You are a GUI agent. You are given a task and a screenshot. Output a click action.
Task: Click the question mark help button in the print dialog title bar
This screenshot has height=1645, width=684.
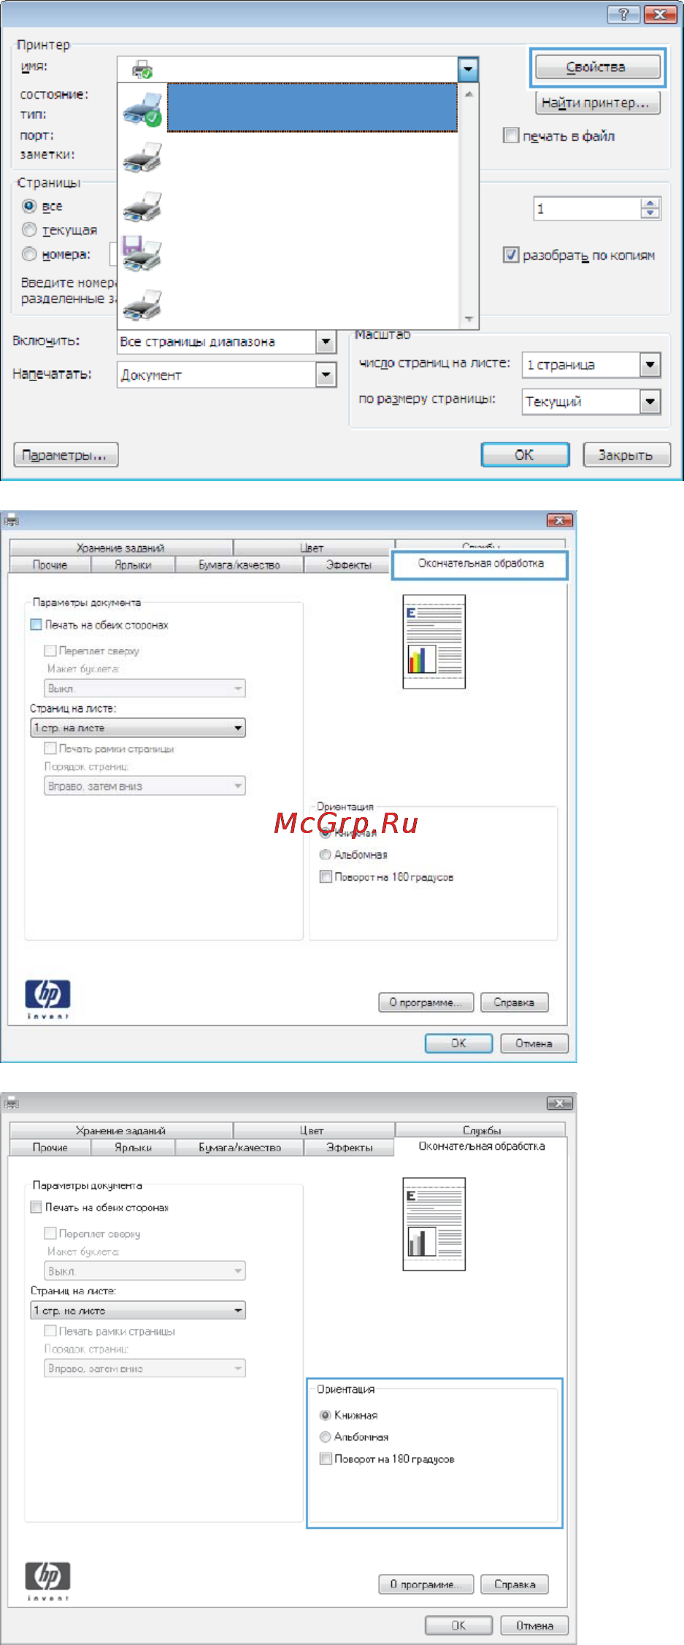(624, 15)
